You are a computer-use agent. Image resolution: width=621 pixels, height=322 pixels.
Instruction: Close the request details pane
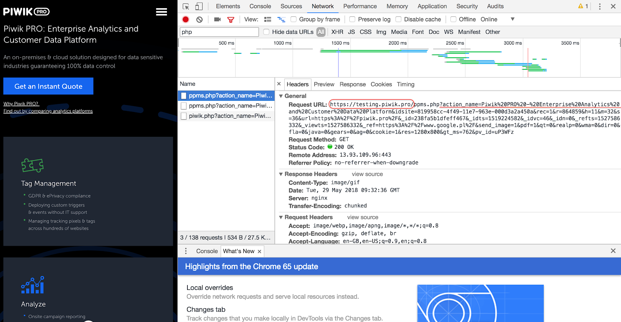tap(279, 84)
